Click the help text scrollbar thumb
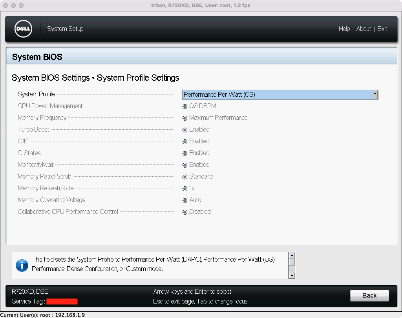402x318 pixels. pyautogui.click(x=292, y=262)
